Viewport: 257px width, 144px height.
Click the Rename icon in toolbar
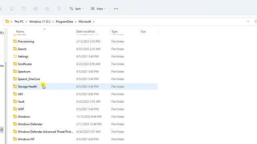click(x=35, y=9)
